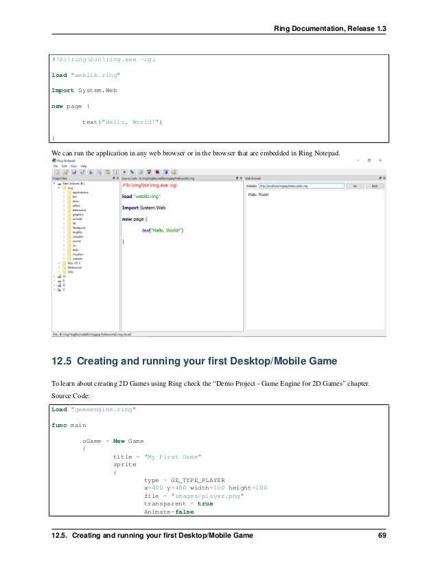Click the Website address input field
Viewport: 438px width, 568px height.
click(301, 186)
